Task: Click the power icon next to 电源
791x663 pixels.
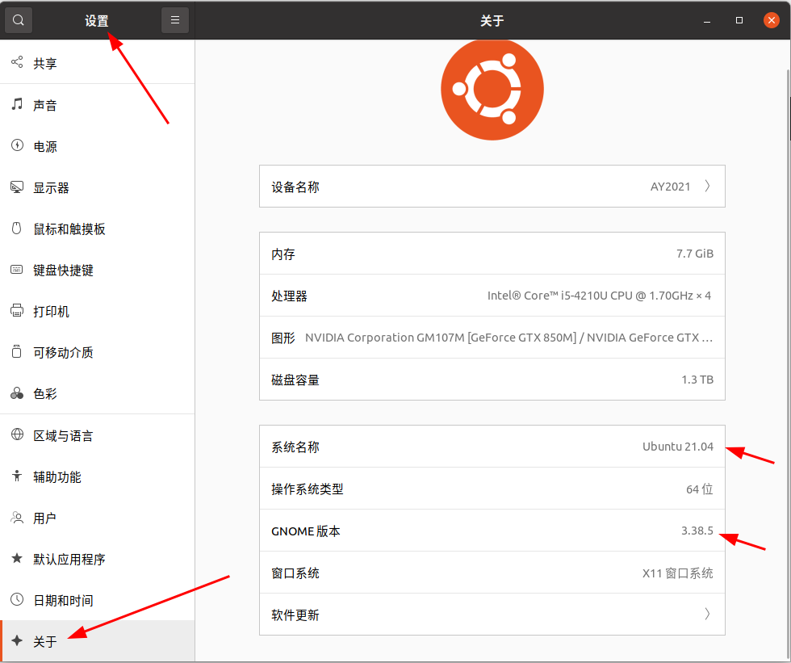Action: [17, 145]
